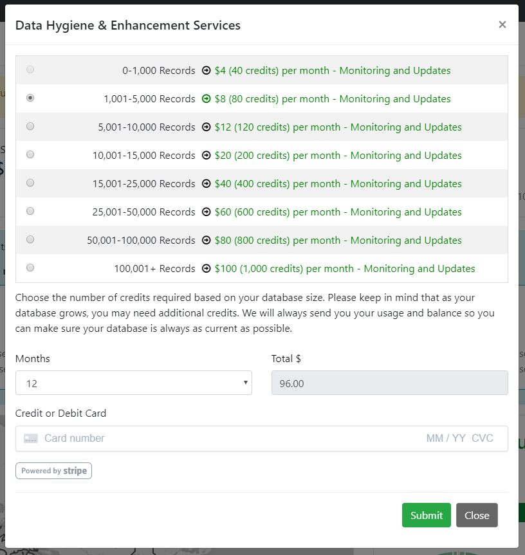Select the 15,001-25,000 Records radio option
Image resolution: width=525 pixels, height=555 pixels.
point(30,183)
